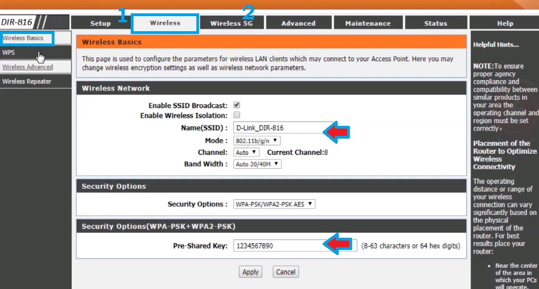Click the '(8-63 characters or 64 hex digits)' hint
The image size is (539, 289).
[411, 246]
